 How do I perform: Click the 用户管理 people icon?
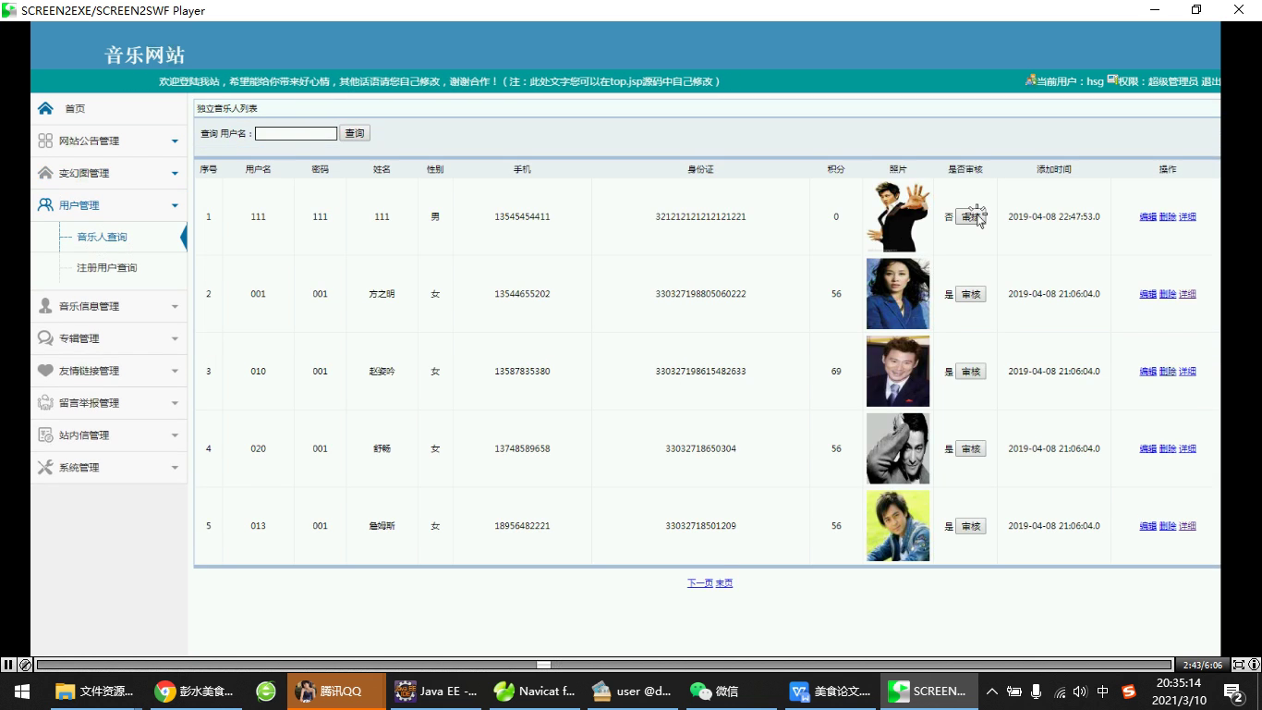point(45,205)
